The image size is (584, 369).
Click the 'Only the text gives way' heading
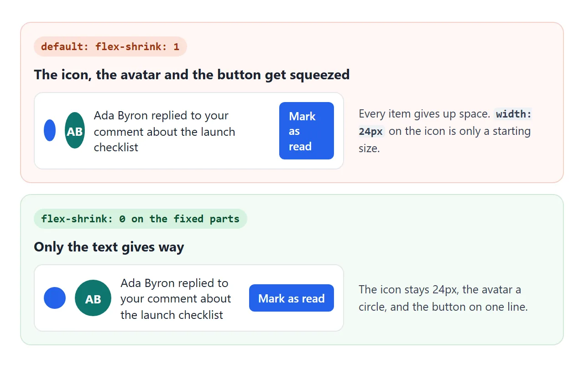[x=109, y=246]
